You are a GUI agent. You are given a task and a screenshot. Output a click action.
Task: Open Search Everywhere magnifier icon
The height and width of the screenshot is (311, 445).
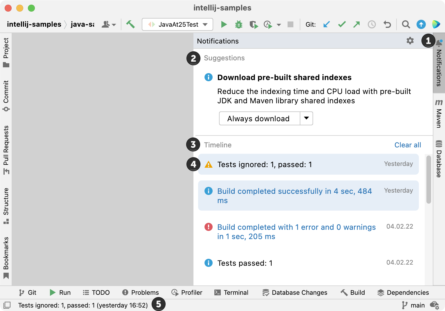(406, 24)
